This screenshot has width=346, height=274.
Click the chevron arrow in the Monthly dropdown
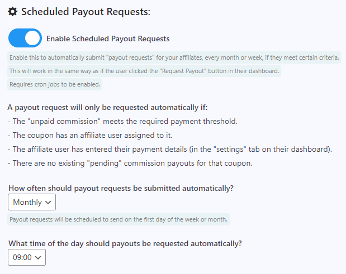pyautogui.click(x=48, y=203)
